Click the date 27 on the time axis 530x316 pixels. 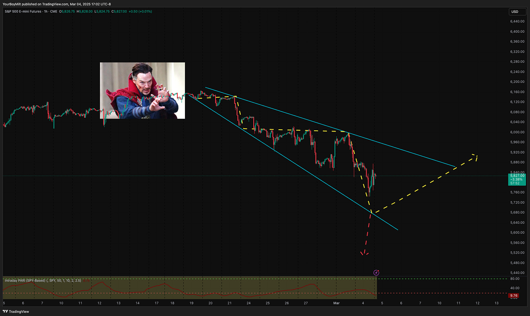click(x=306, y=303)
